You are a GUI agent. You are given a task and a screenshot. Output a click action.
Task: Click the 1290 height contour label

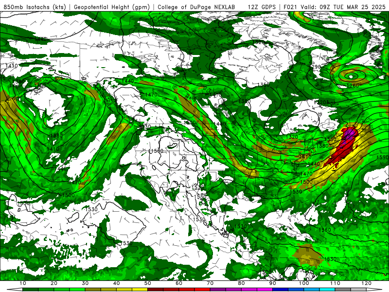[x=316, y=67]
